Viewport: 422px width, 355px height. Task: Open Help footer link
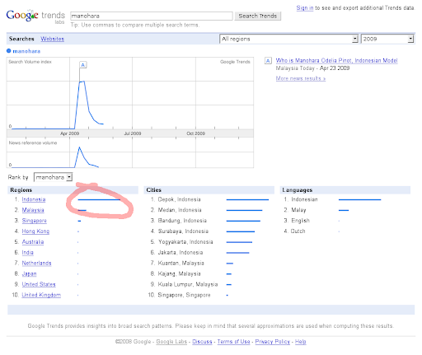pos(301,342)
